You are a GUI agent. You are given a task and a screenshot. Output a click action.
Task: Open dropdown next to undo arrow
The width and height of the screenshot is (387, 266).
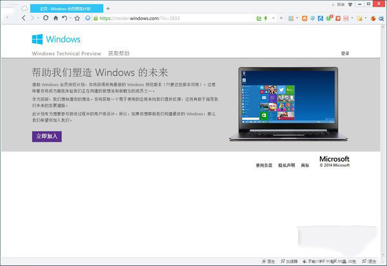pos(70,18)
